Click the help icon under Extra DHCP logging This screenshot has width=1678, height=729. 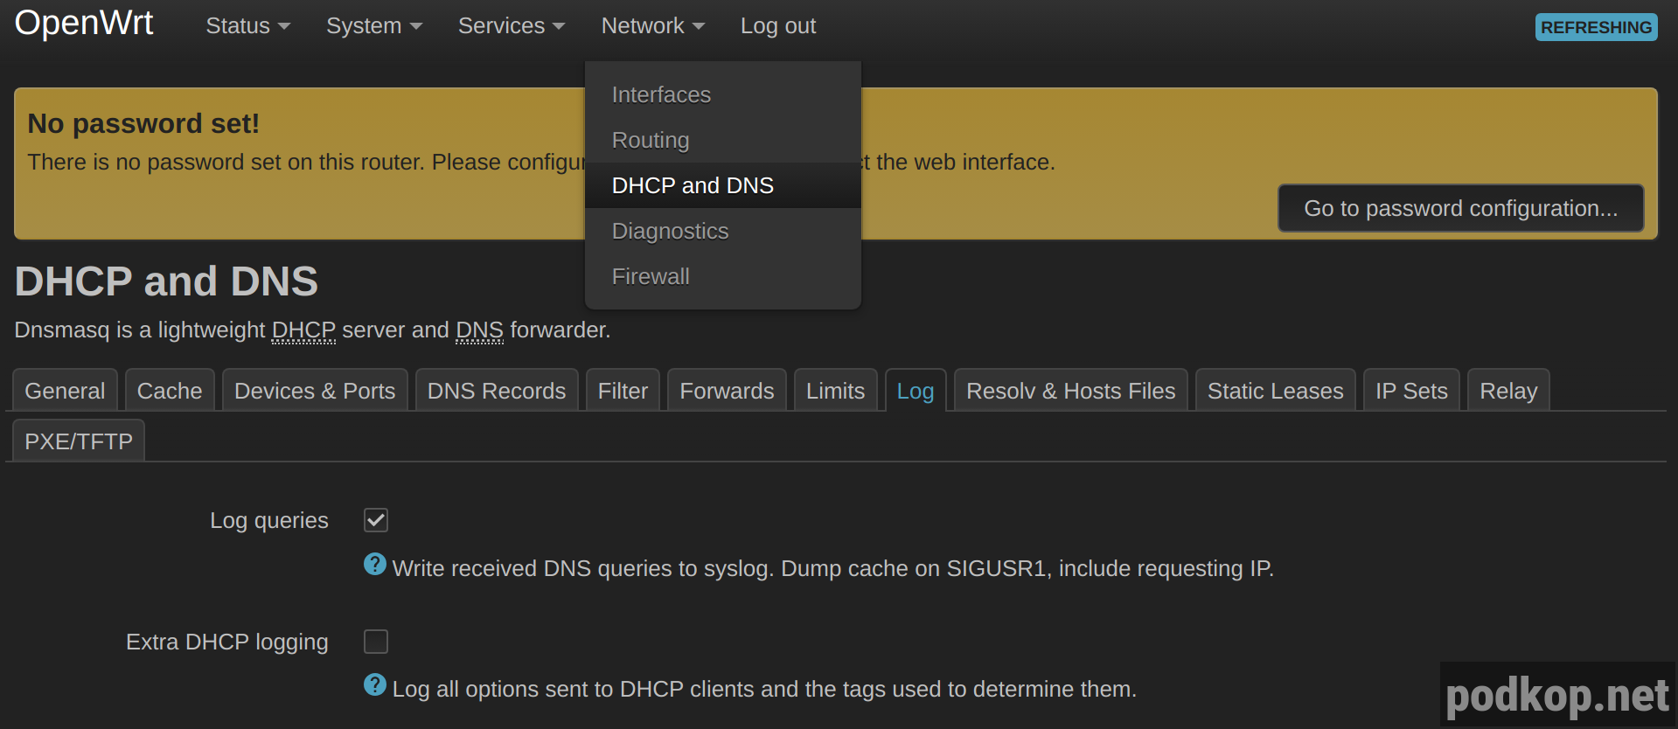(x=375, y=685)
